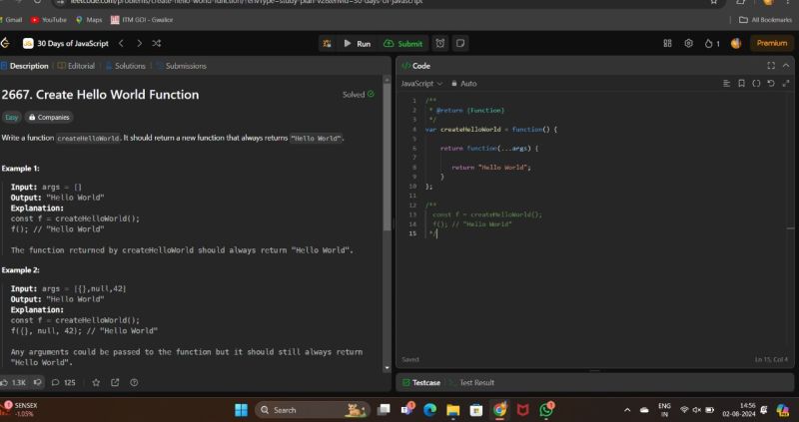799x422 pixels.
Task: Click the Windows Start button
Action: tap(241, 410)
